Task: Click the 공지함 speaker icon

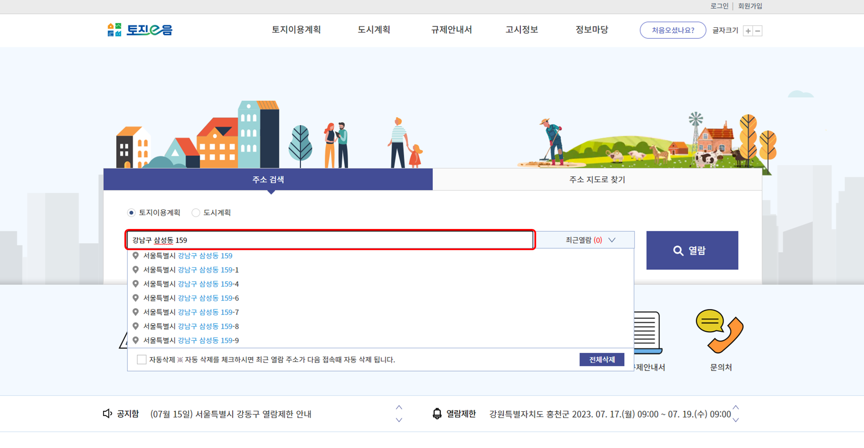Action: [107, 413]
